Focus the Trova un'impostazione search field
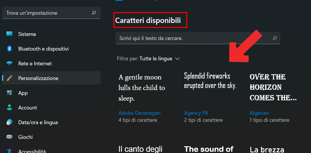This screenshot has height=153, width=311. pos(51,13)
